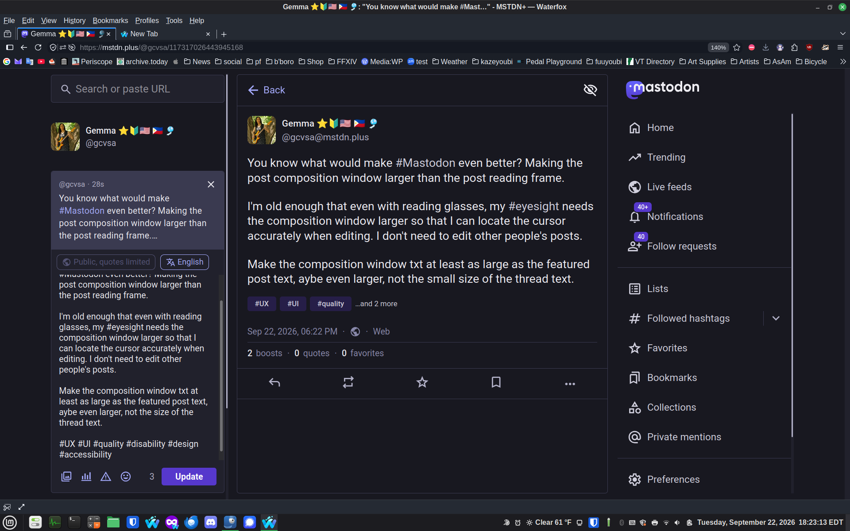Toggle hidden content with crossed-eye icon
This screenshot has height=531, width=850.
[590, 90]
